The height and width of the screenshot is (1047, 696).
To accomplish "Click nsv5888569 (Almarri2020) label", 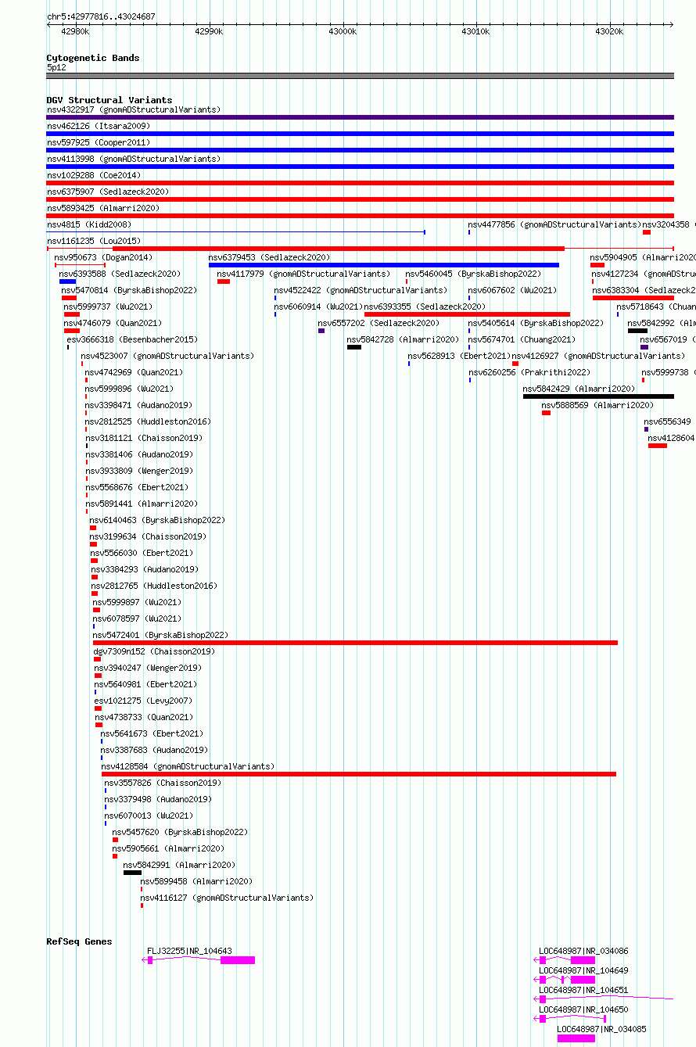I will pos(597,405).
